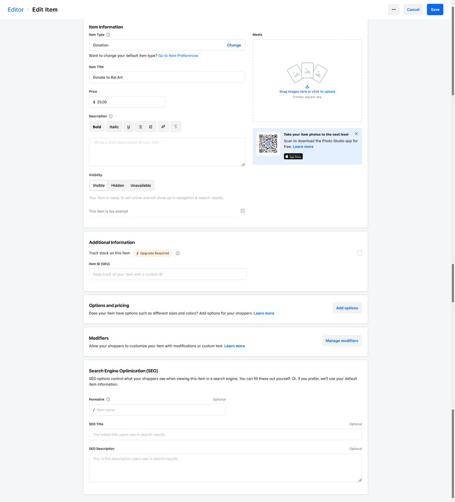Click the App Store download badge
Screen dimensions: 455x502
click(x=293, y=156)
